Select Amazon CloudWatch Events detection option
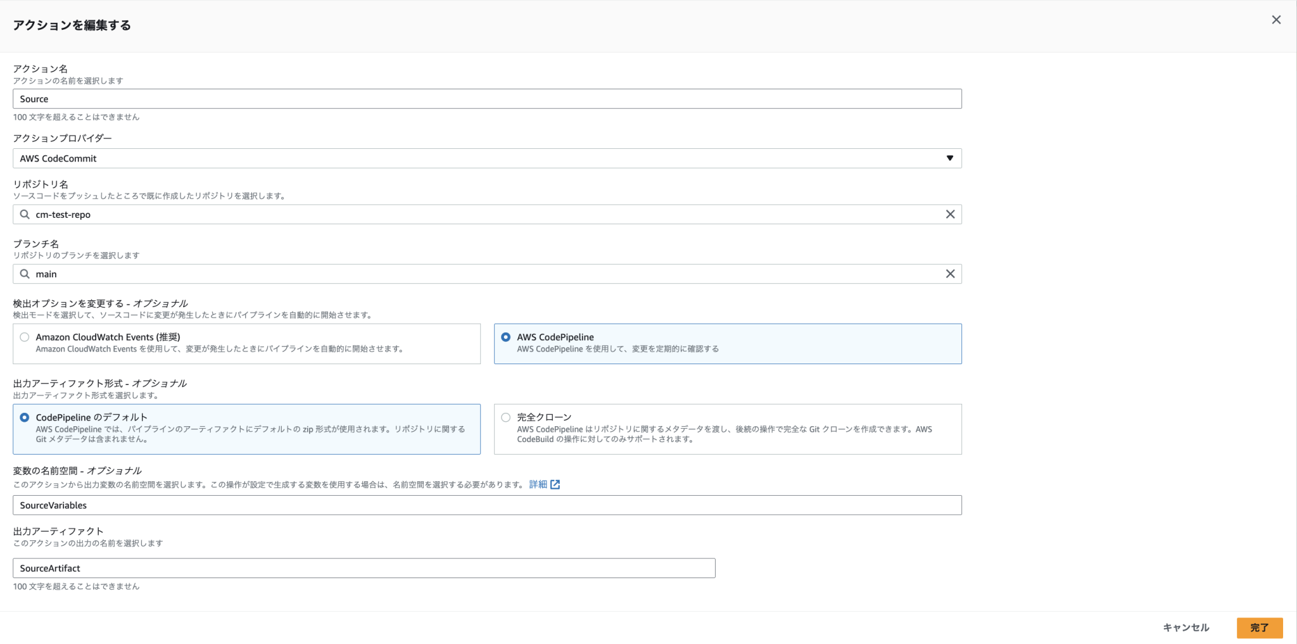 click(25, 338)
